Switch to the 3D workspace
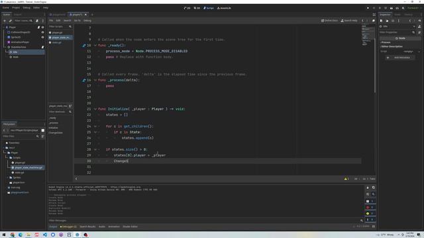 197,8
